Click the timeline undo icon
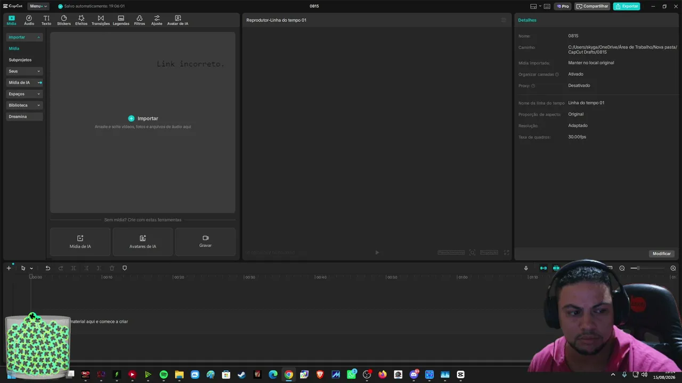 coord(47,268)
